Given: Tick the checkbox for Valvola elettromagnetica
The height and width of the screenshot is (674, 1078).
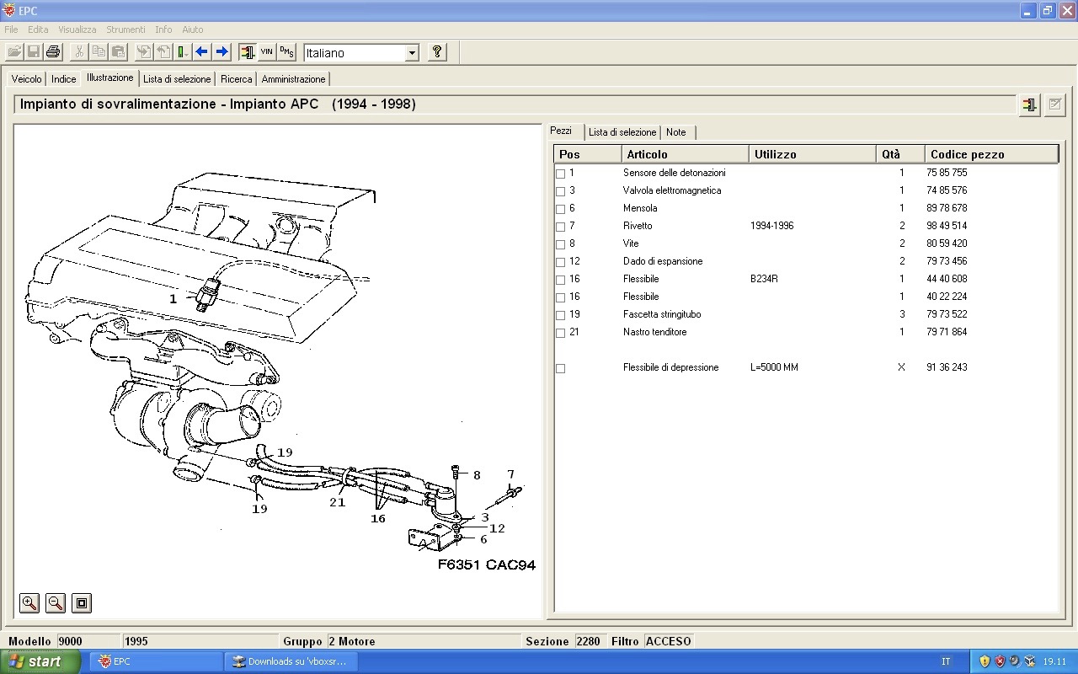Looking at the screenshot, I should click(561, 191).
